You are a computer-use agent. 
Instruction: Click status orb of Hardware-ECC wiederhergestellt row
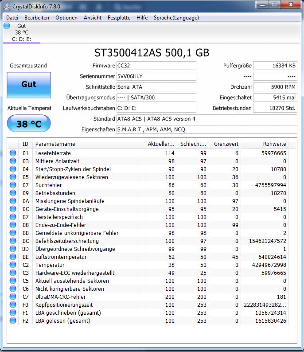coord(13,273)
